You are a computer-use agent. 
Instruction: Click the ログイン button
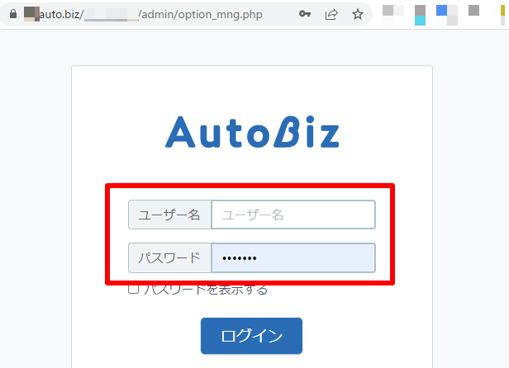tap(251, 336)
